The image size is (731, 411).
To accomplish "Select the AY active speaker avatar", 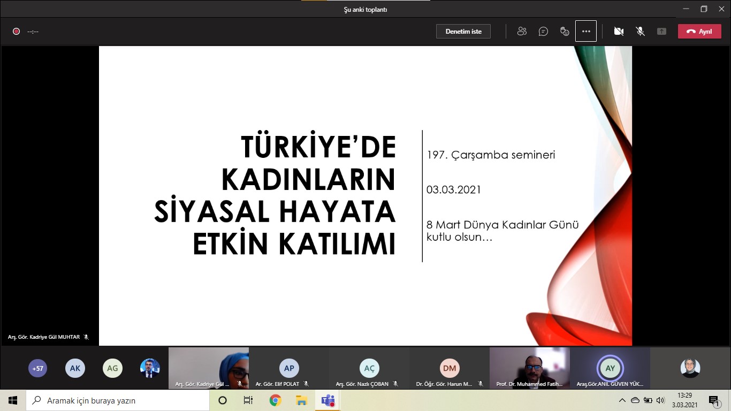I will click(x=610, y=368).
